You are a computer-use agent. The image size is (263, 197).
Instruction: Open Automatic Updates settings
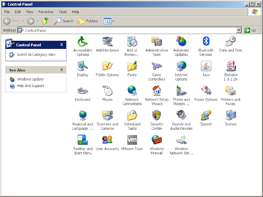click(x=181, y=46)
